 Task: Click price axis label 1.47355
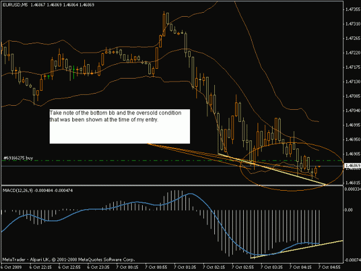pos(353,9)
